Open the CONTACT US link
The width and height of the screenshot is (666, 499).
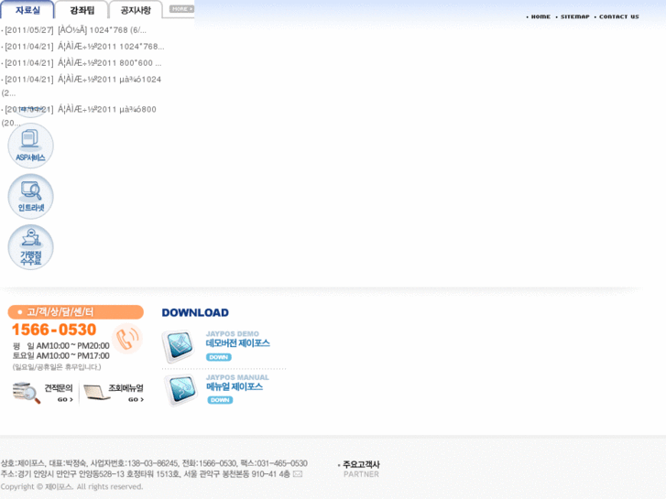pyautogui.click(x=619, y=16)
